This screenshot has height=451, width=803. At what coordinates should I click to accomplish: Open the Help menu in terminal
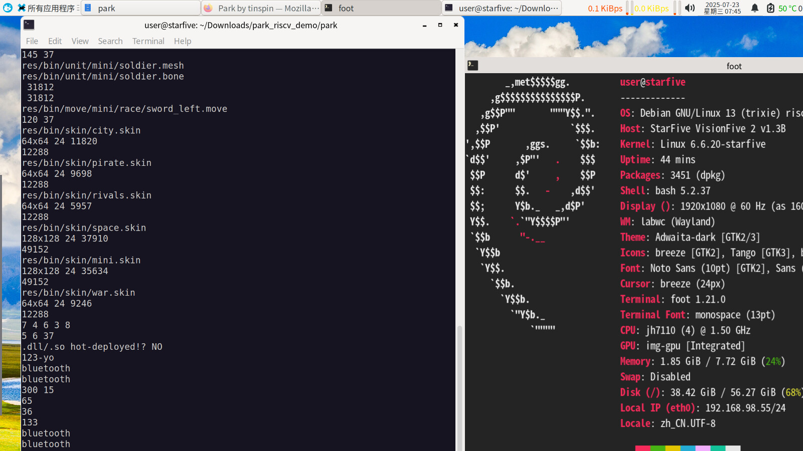[x=183, y=41]
